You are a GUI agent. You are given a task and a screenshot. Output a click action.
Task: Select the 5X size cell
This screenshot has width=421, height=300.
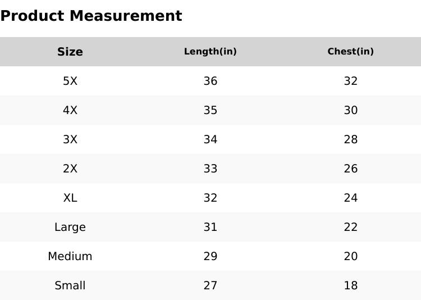pyautogui.click(x=70, y=81)
